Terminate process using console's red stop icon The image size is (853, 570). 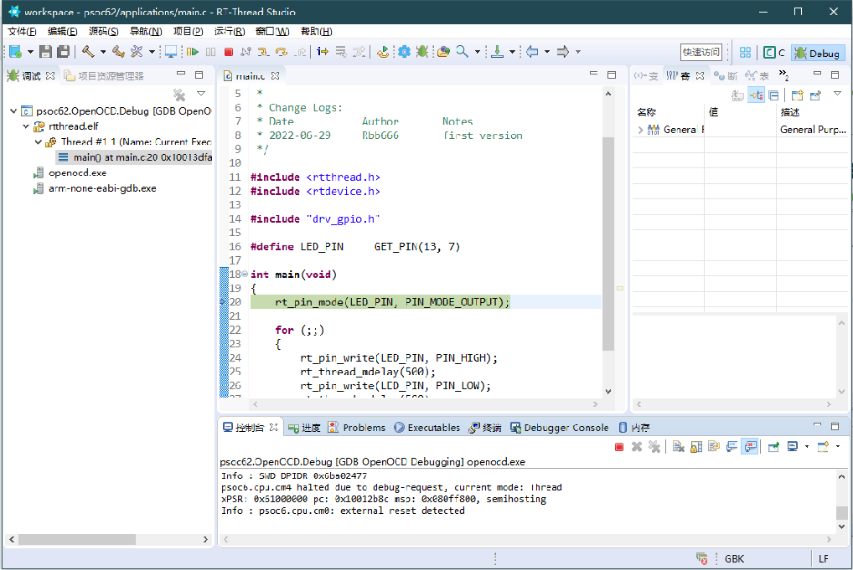619,447
